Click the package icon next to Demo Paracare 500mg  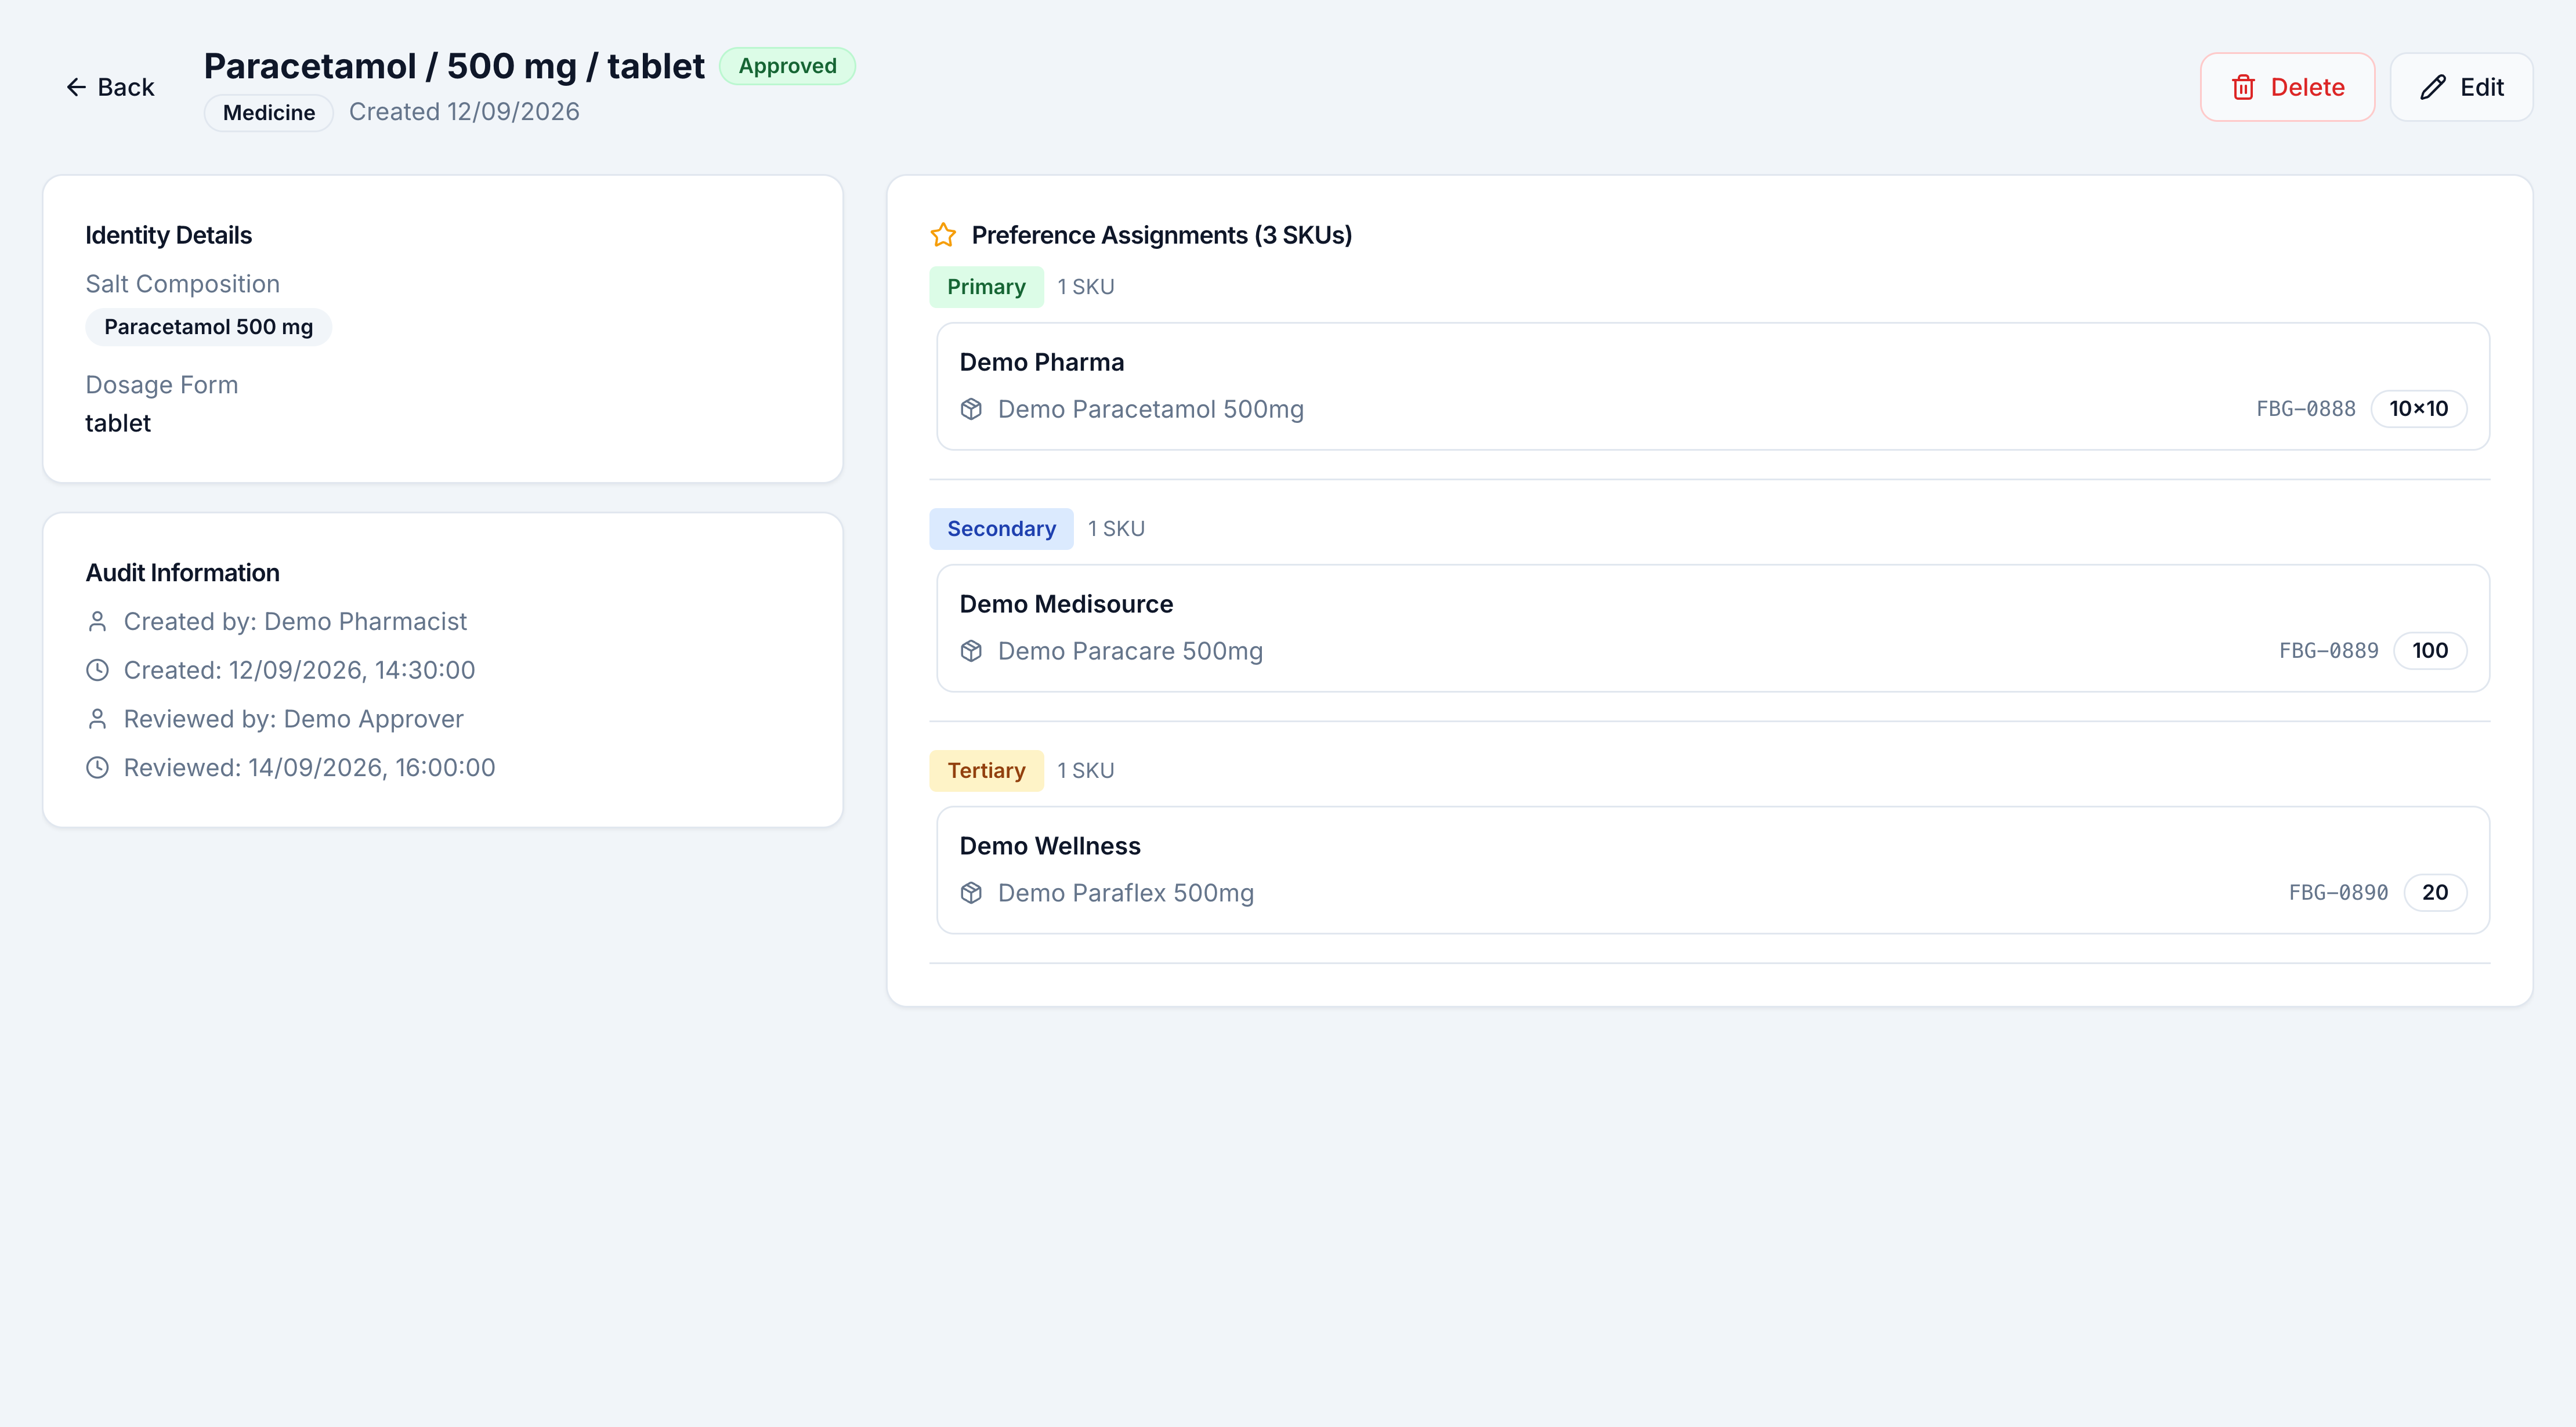point(971,651)
